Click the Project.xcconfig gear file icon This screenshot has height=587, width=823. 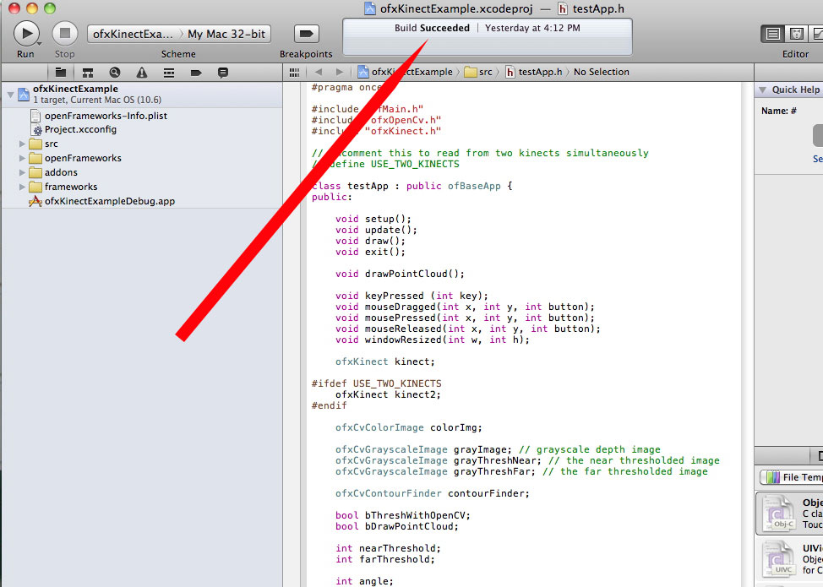(x=36, y=129)
